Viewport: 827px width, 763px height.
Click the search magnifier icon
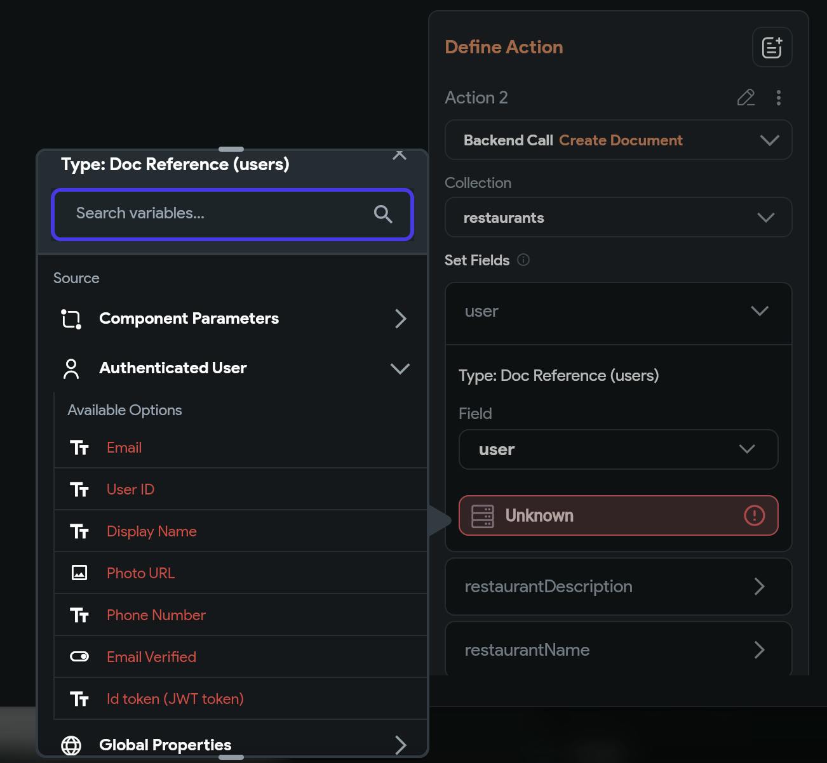(x=383, y=214)
